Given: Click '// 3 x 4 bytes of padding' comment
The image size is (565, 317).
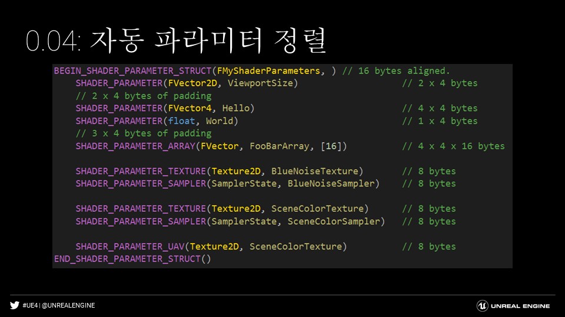Looking at the screenshot, I should click(x=144, y=133).
